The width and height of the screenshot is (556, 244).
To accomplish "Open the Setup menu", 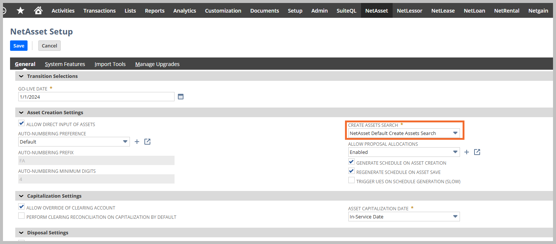I will coord(295,11).
